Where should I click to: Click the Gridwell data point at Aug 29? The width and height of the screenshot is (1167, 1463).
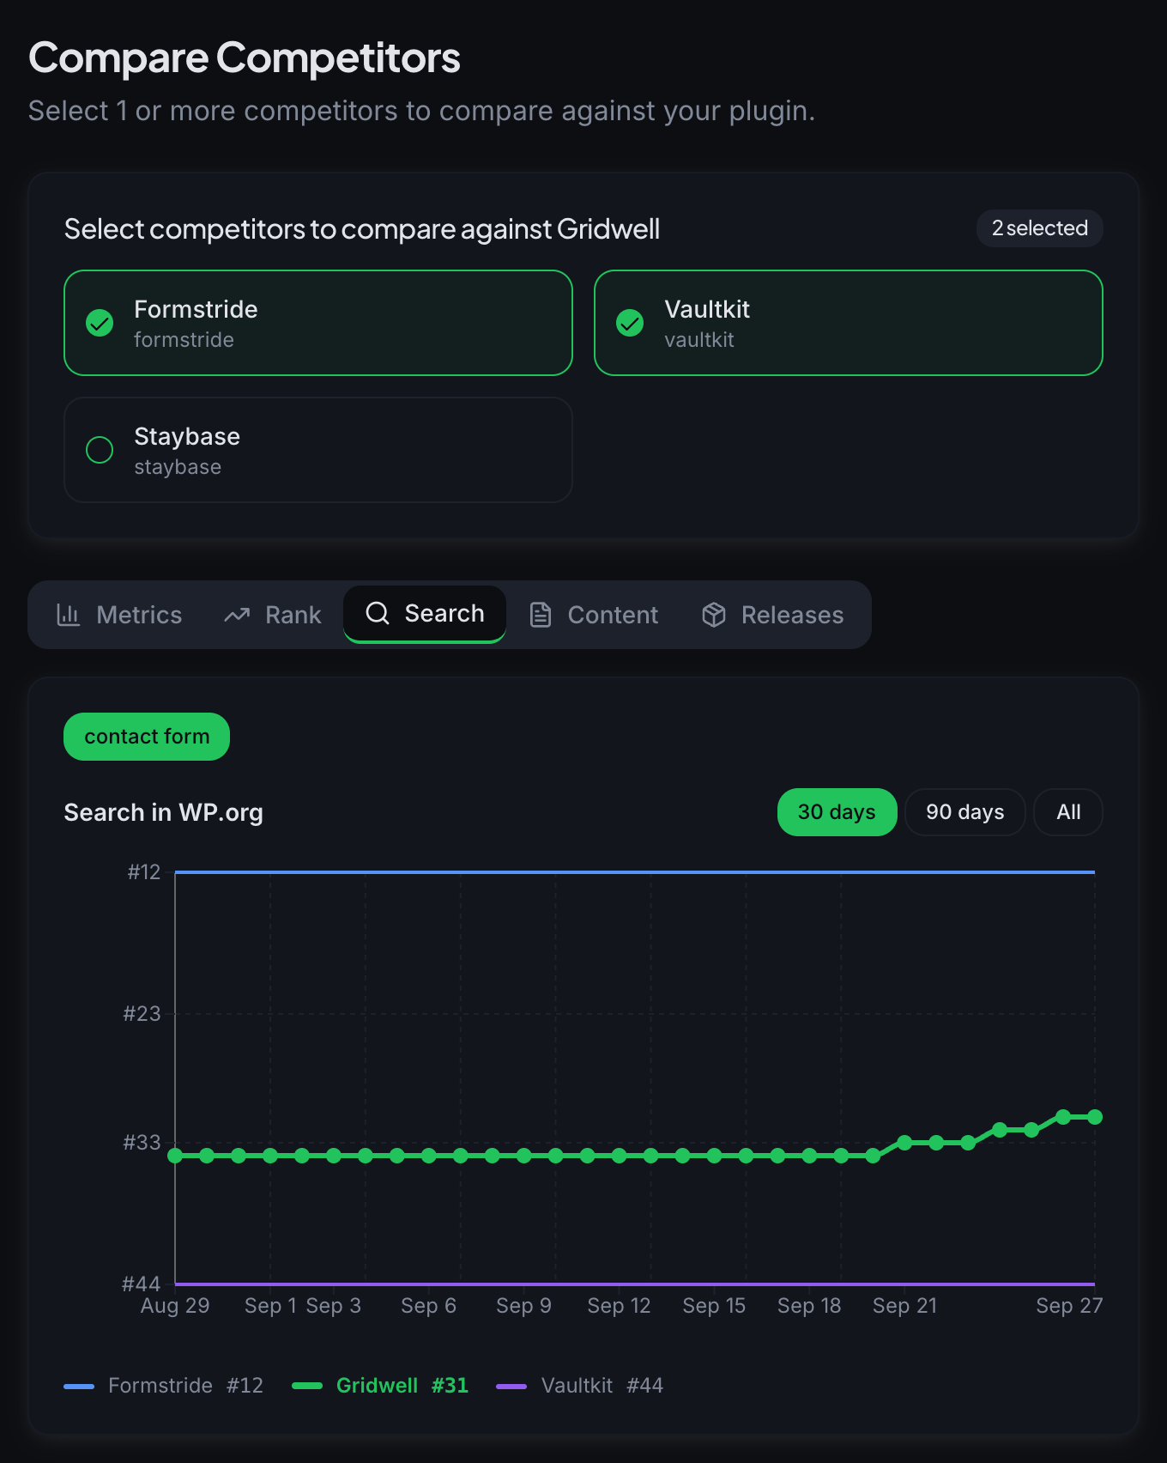click(x=175, y=1156)
